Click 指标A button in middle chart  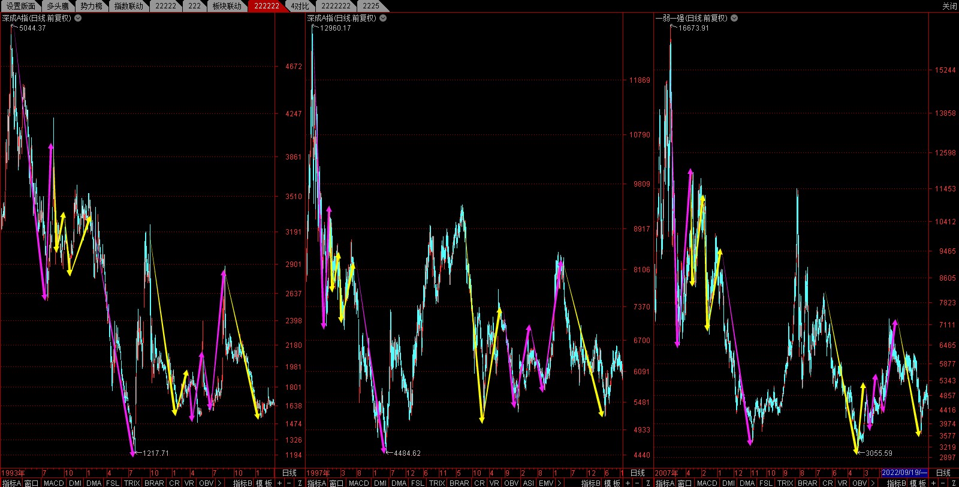pos(317,483)
